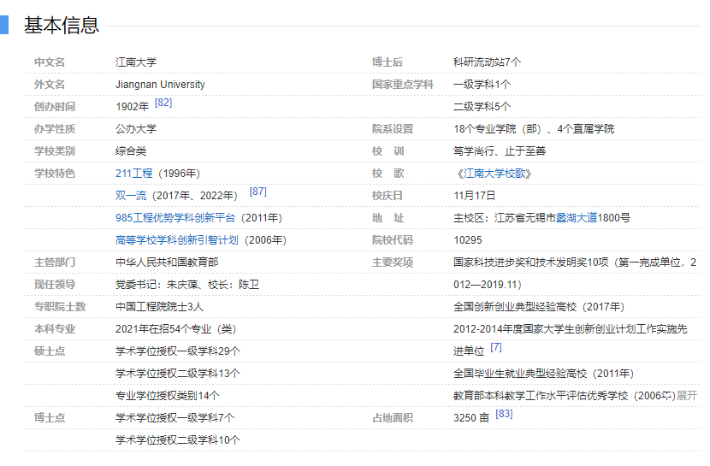Click the Jiangnan University foreign name text
The height and width of the screenshot is (466, 710).
(x=160, y=85)
